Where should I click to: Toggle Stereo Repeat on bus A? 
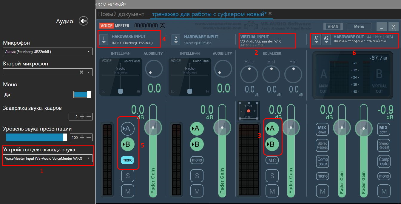[x=322, y=145]
